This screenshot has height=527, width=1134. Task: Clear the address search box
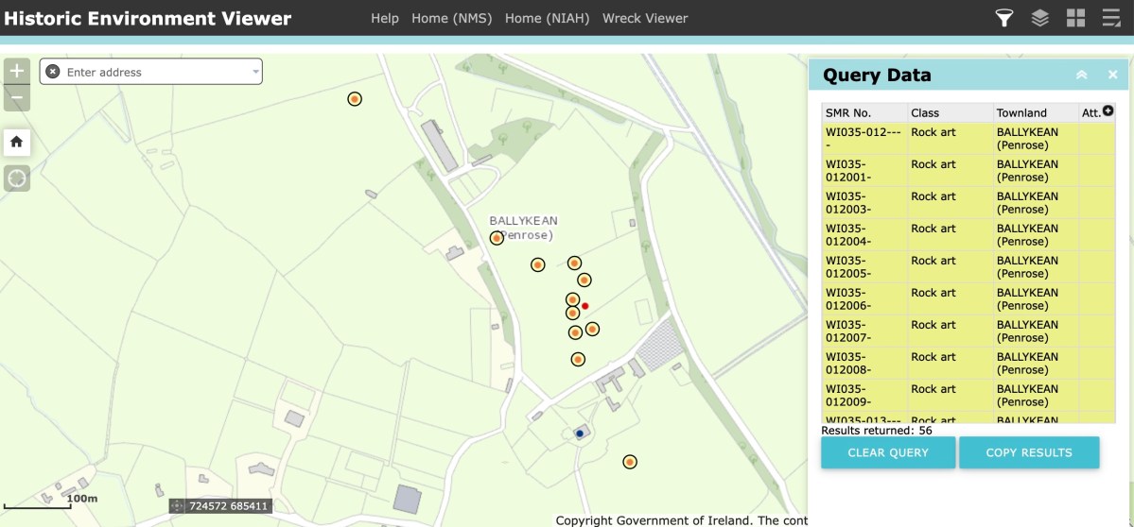coord(53,72)
